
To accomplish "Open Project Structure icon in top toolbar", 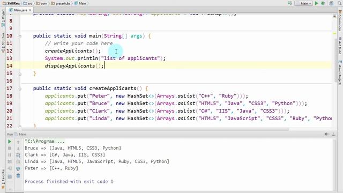I will 332,3.
